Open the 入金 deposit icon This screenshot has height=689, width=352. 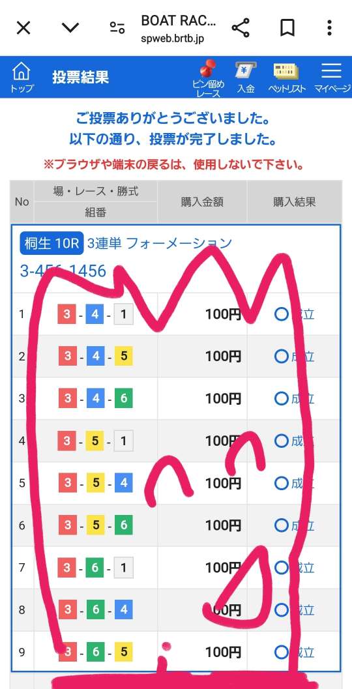[x=246, y=78]
